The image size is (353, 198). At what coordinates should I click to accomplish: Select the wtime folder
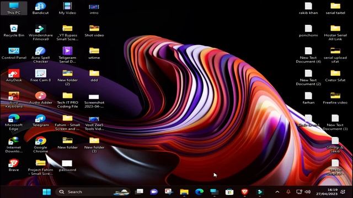coord(94,53)
